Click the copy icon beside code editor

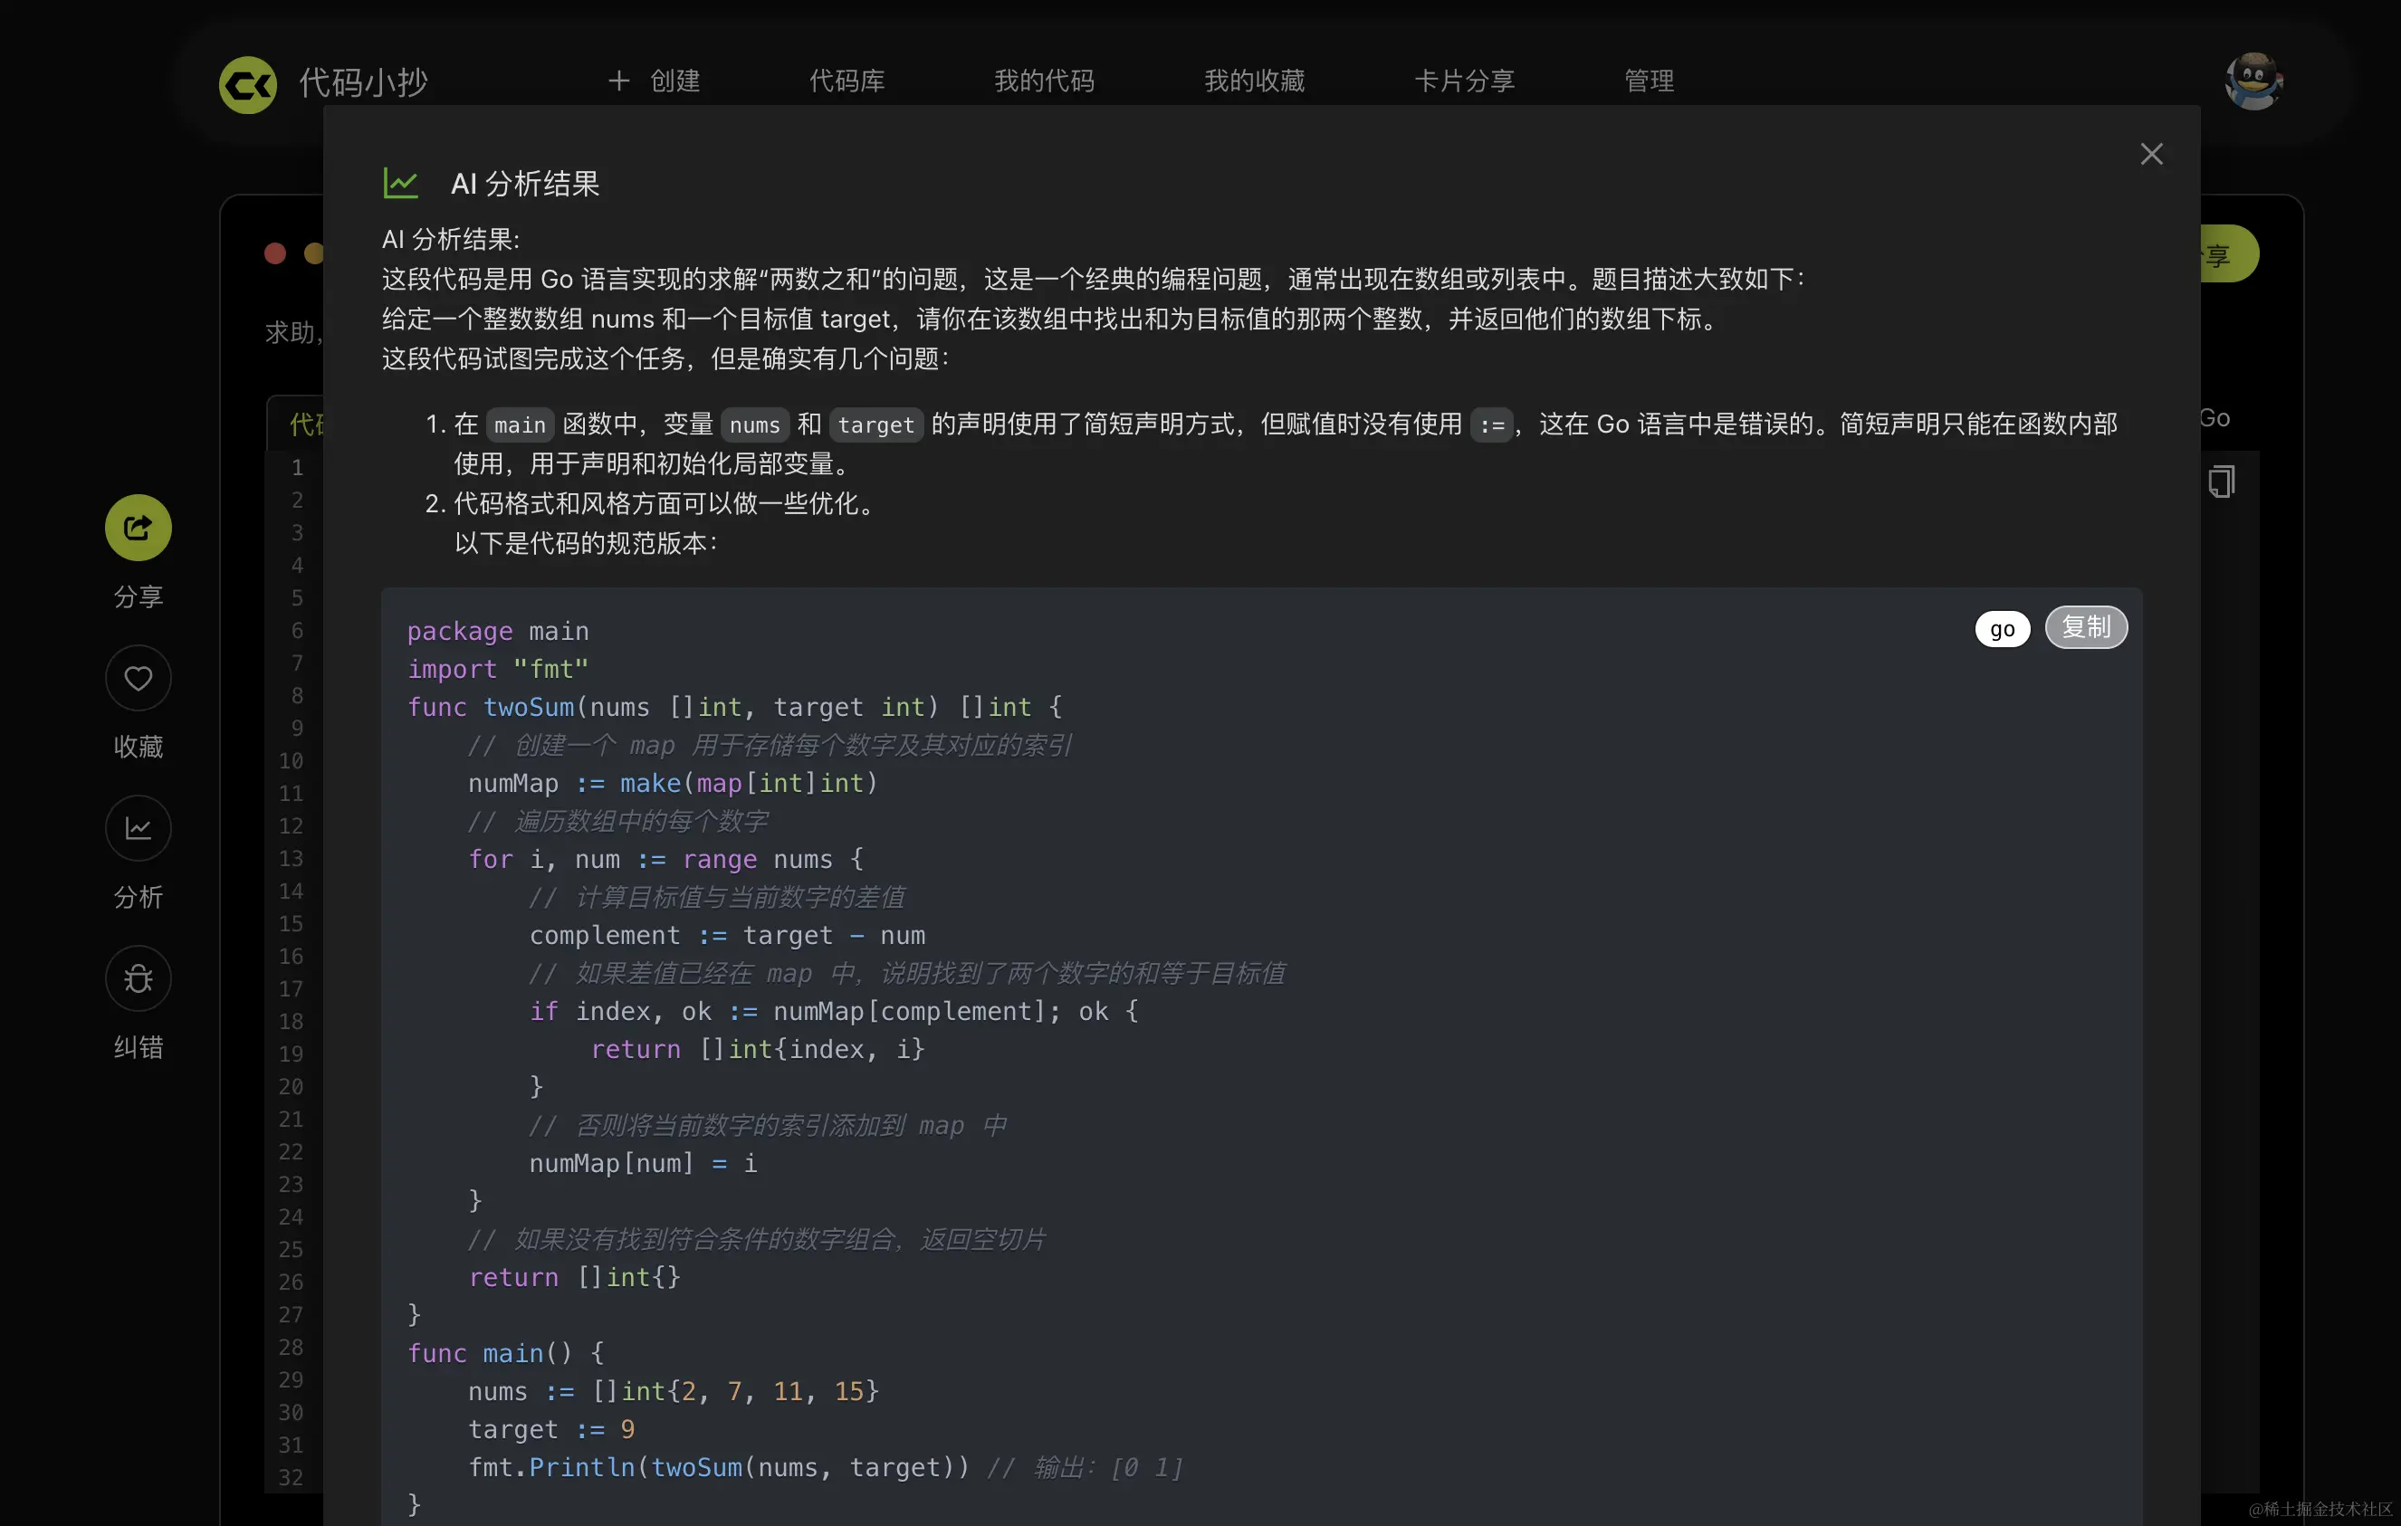click(2222, 482)
